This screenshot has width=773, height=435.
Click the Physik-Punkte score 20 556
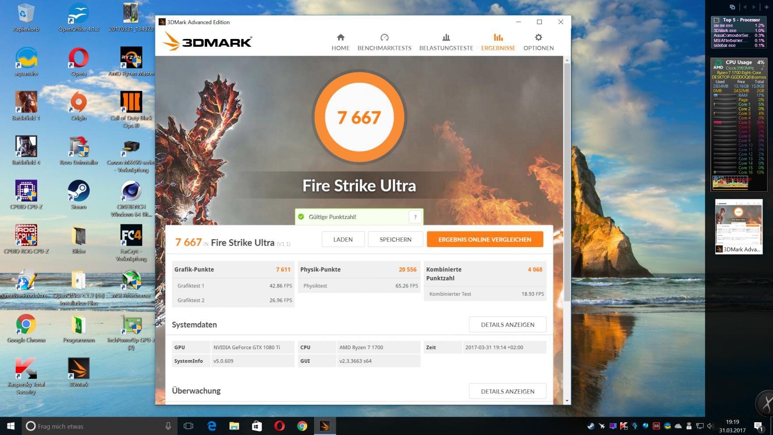click(x=407, y=269)
